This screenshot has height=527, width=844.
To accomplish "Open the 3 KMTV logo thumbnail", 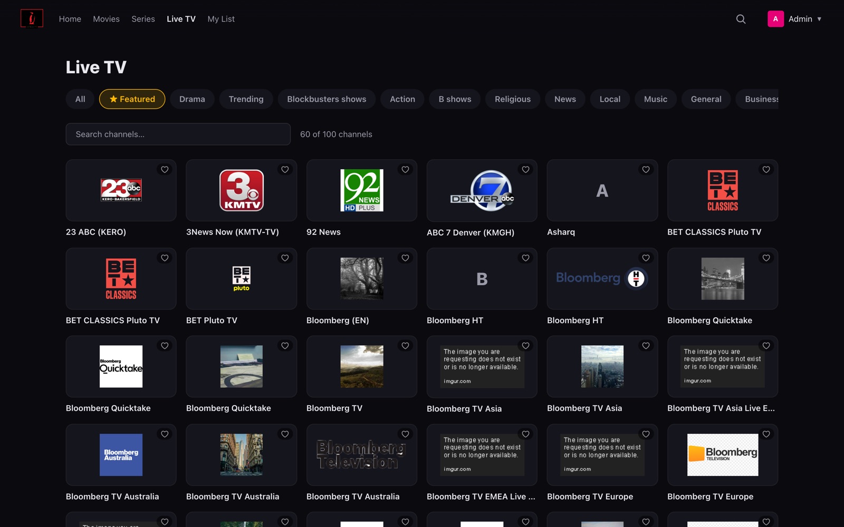I will point(242,190).
